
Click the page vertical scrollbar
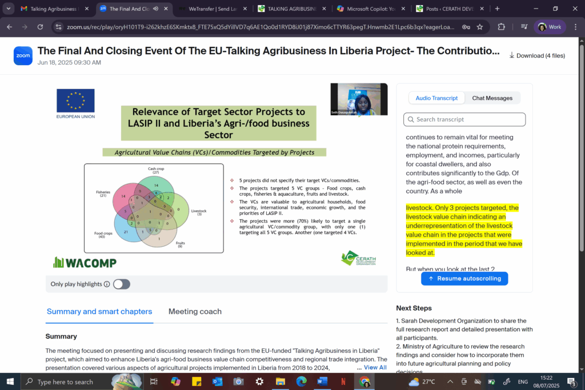582,149
